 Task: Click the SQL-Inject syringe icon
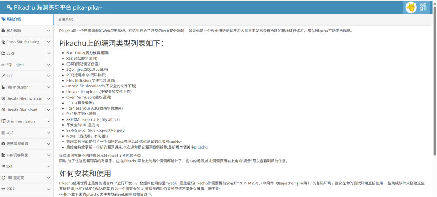pyautogui.click(x=3, y=65)
